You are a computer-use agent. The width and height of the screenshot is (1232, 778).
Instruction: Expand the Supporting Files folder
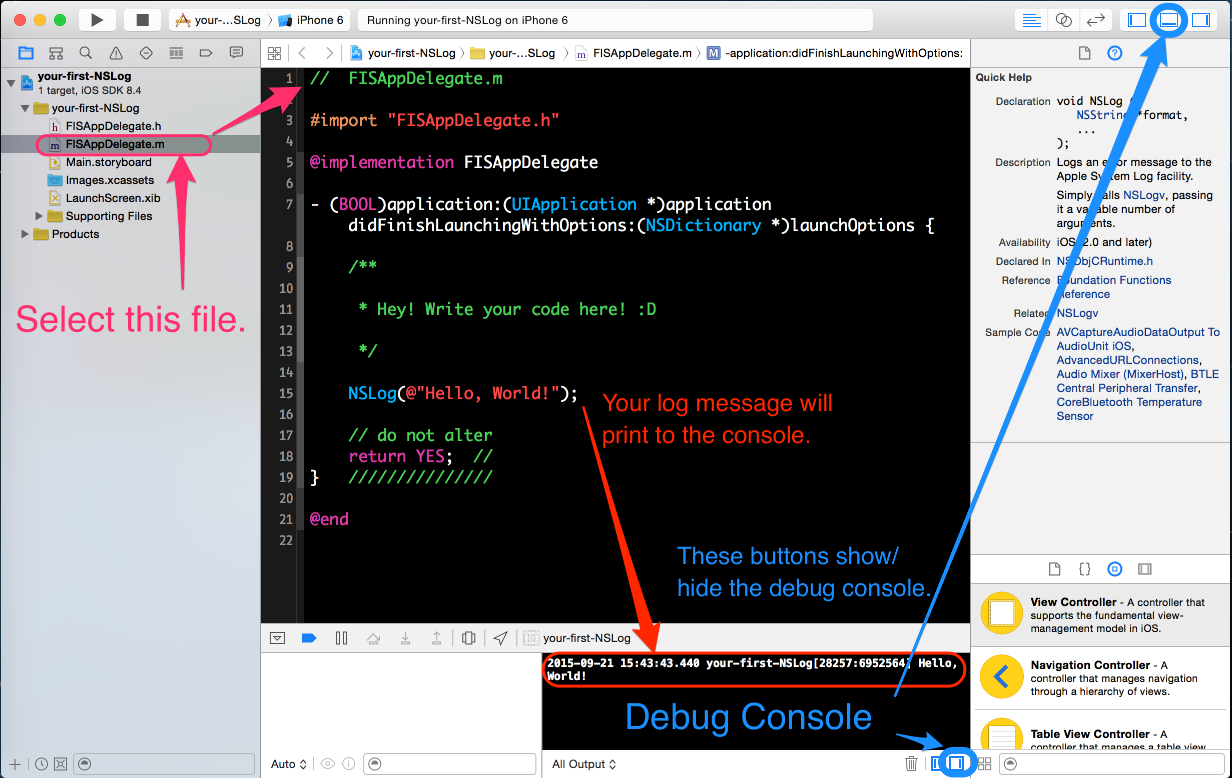coord(39,215)
